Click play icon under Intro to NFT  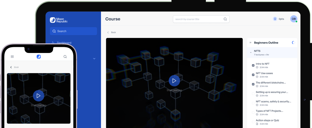coord(257,67)
